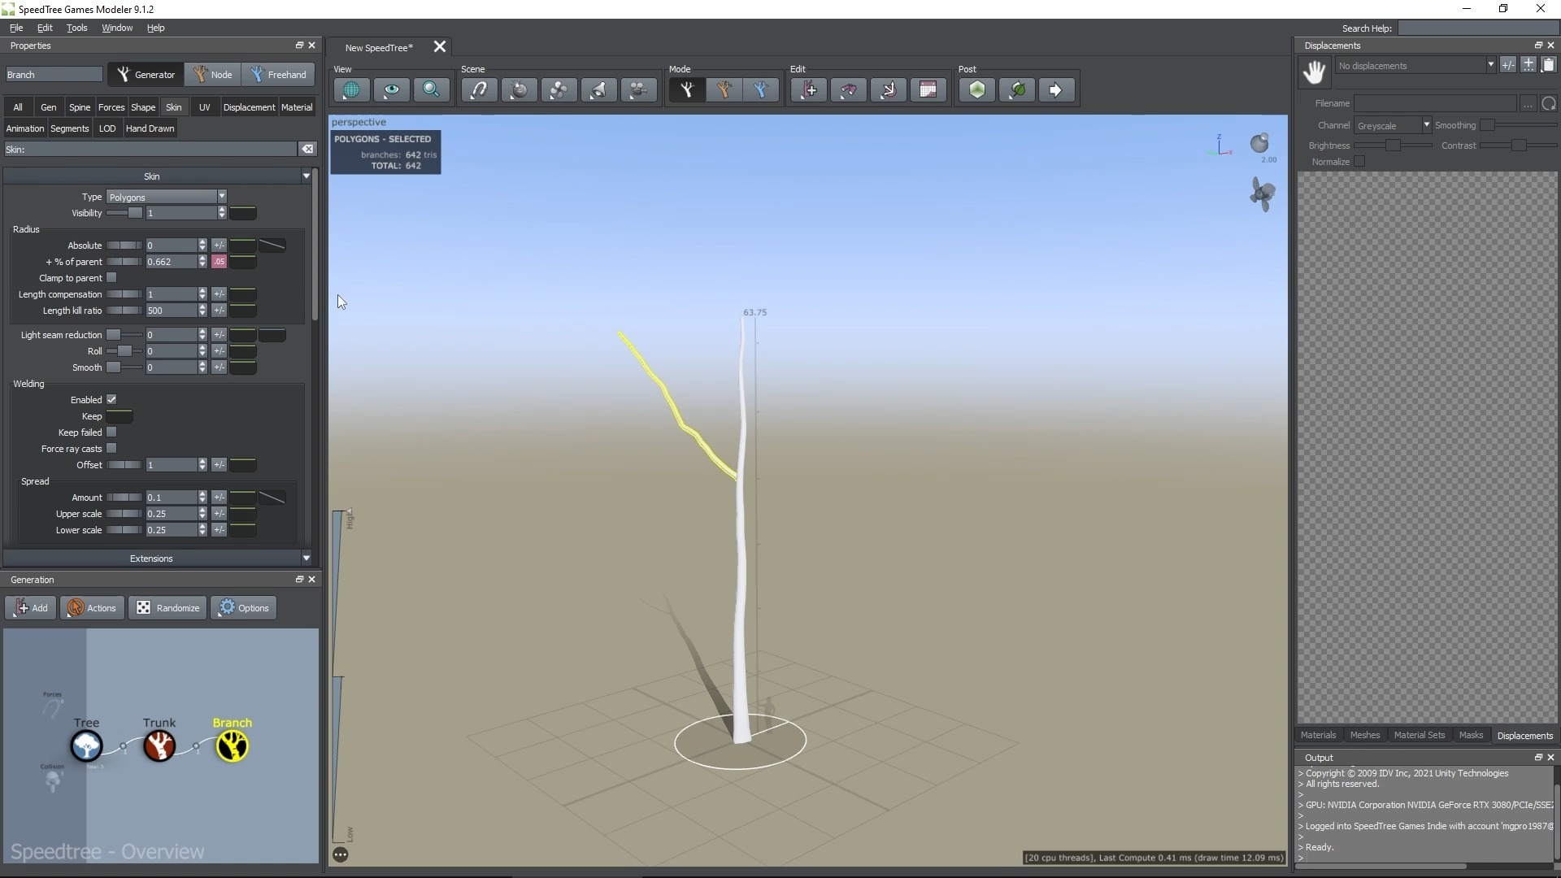This screenshot has width=1561, height=878.
Task: Click the globe icon in View toolbar
Action: tap(351, 90)
